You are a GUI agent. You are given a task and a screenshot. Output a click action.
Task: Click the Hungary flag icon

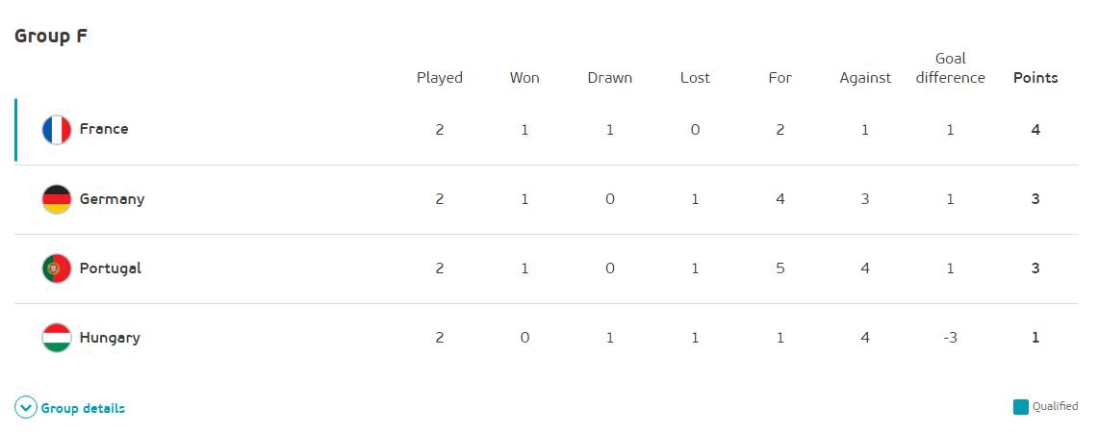(57, 338)
